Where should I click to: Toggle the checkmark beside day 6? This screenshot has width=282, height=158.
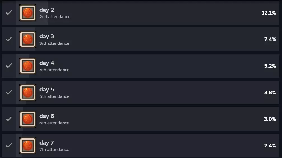pyautogui.click(x=9, y=119)
